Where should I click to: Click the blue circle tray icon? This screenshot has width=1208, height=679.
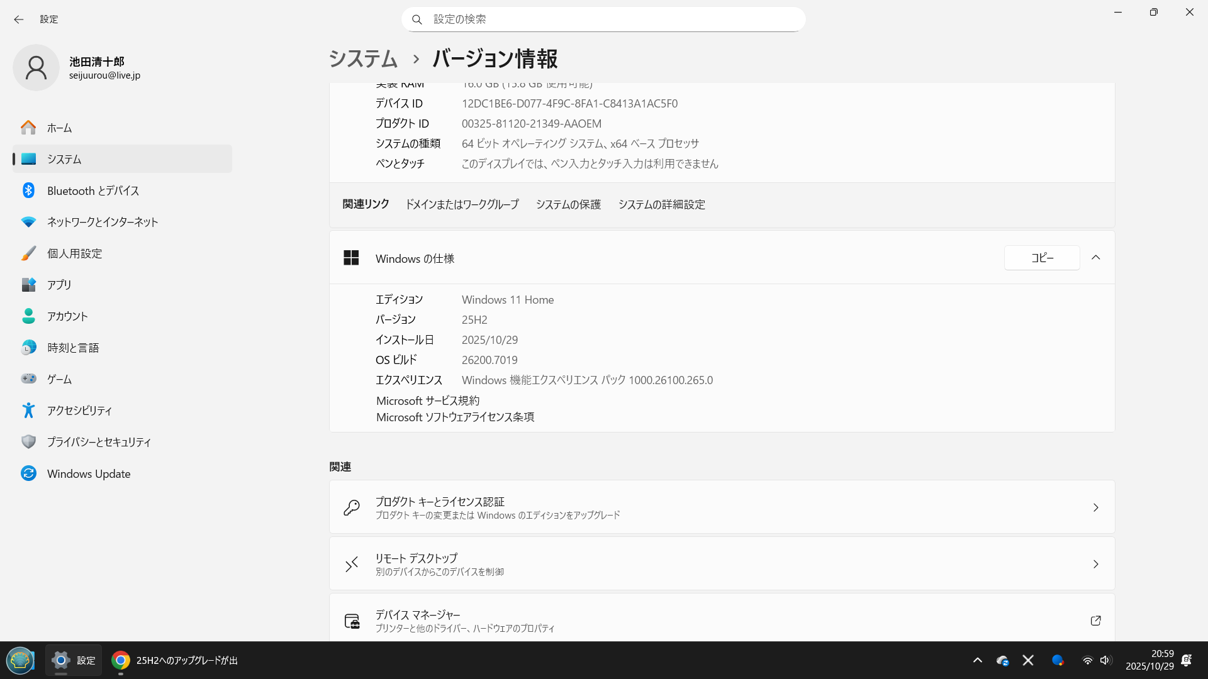(1058, 660)
